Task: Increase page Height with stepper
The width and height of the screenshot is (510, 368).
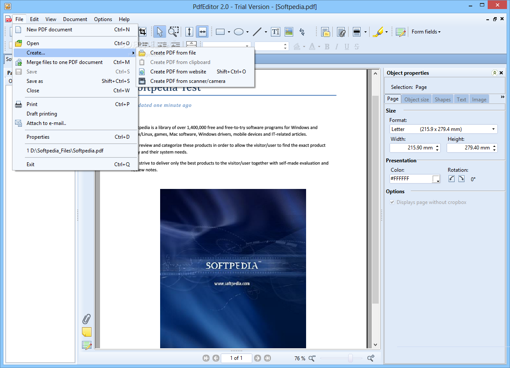Action: pos(495,146)
